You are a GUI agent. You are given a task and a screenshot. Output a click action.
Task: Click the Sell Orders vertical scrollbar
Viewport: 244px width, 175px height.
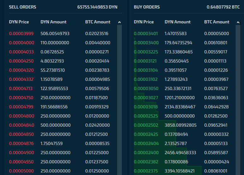(119, 100)
